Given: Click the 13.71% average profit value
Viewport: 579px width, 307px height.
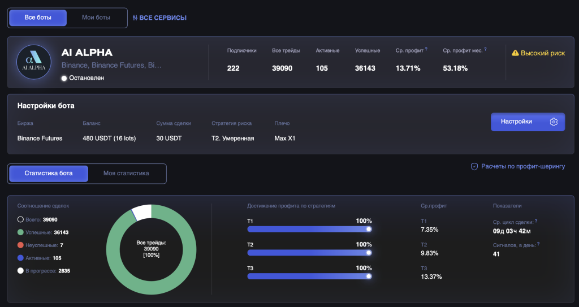Looking at the screenshot, I should click(x=408, y=68).
